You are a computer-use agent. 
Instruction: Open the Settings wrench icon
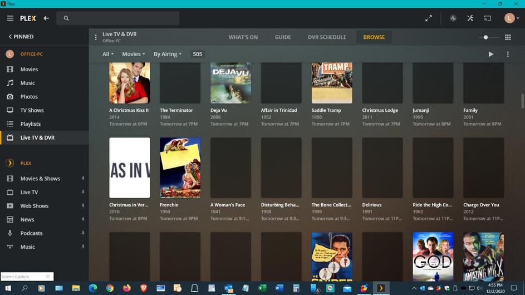click(470, 18)
